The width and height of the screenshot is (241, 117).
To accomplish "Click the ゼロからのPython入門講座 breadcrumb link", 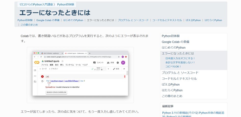I will pos(36,4).
